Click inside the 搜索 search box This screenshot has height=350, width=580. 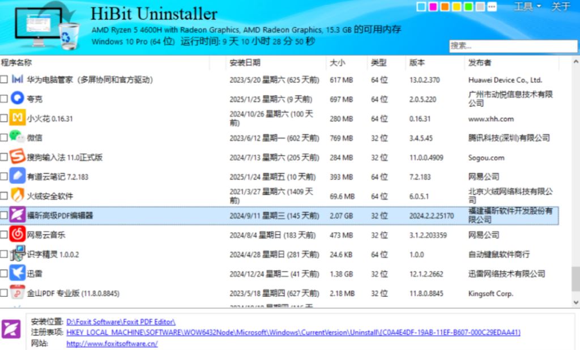click(x=513, y=46)
